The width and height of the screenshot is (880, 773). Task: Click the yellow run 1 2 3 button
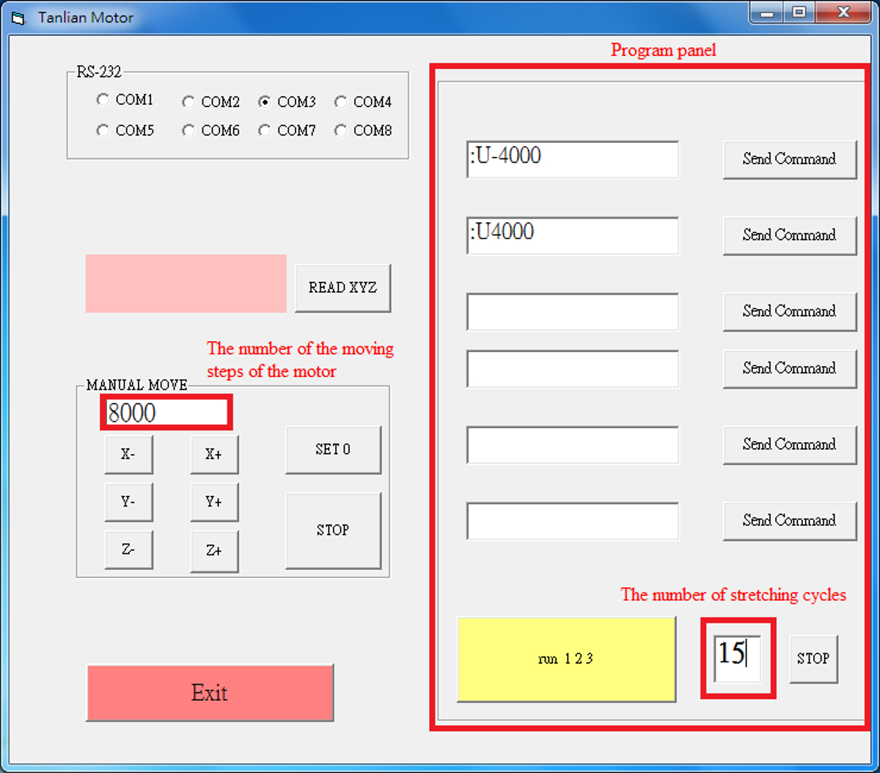pos(566,659)
